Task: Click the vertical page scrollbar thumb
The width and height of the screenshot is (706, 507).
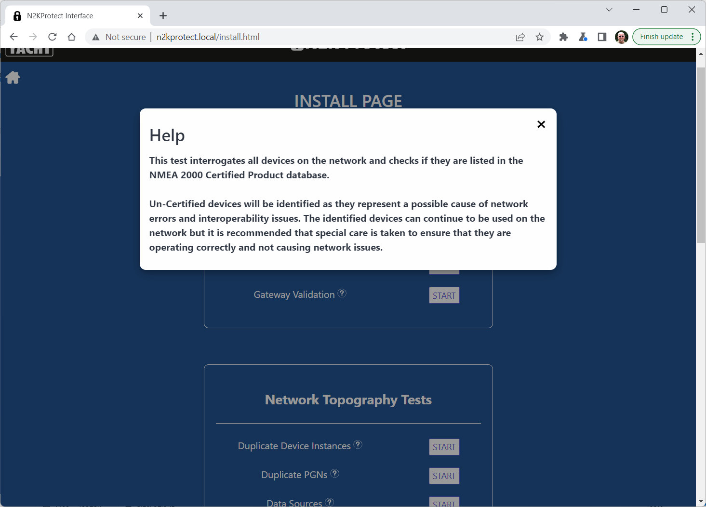Action: tap(701, 154)
